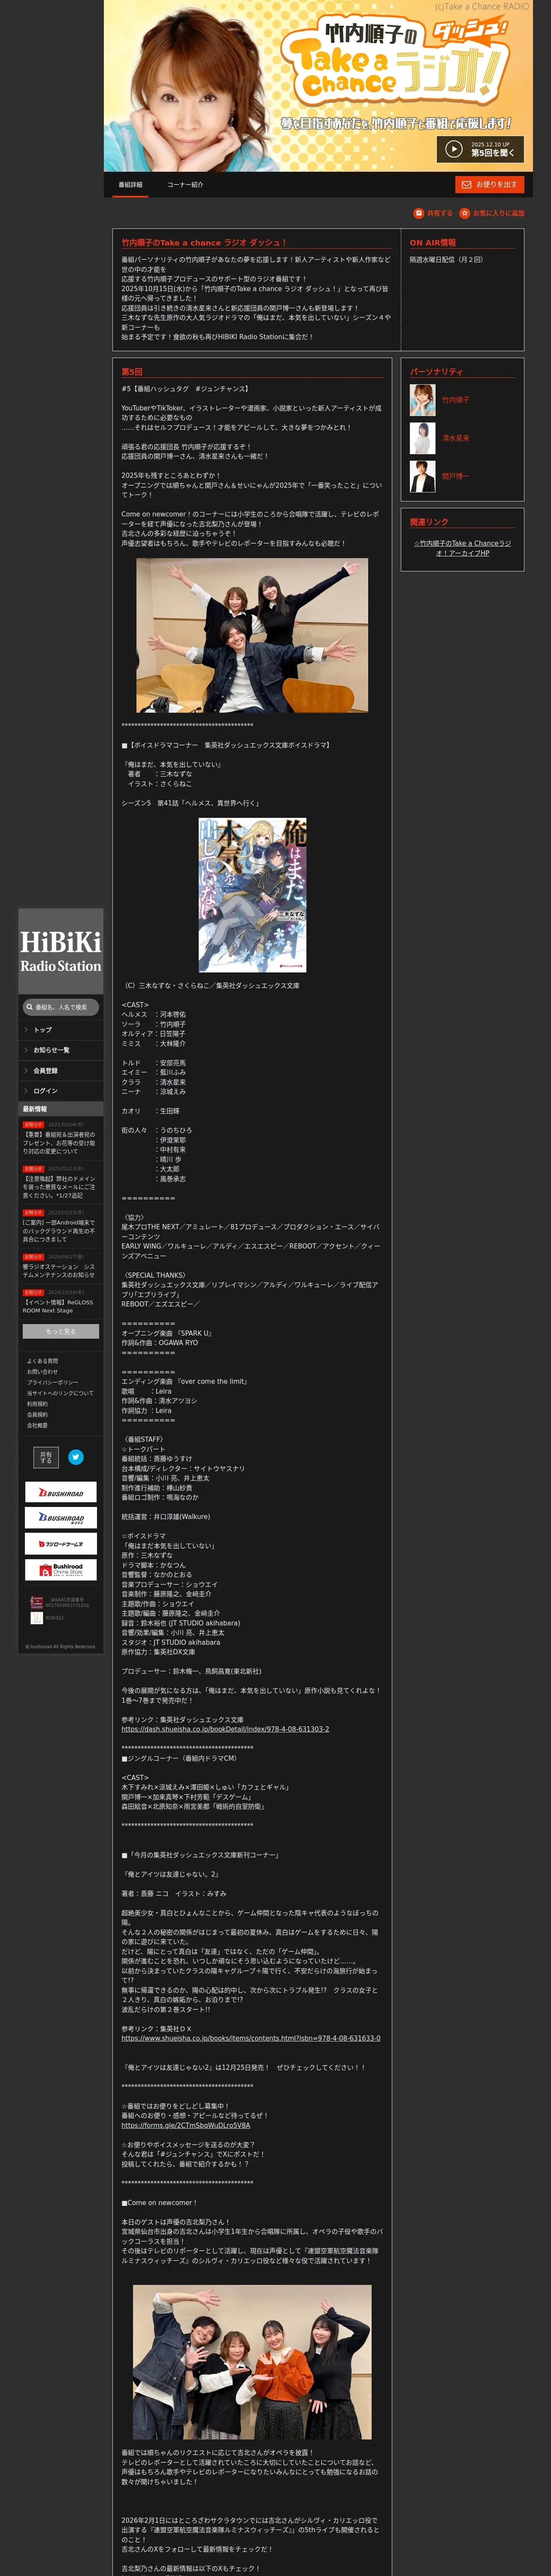Click the 清水星来 name link
Screen dimensions: 551x2576
coord(456,438)
